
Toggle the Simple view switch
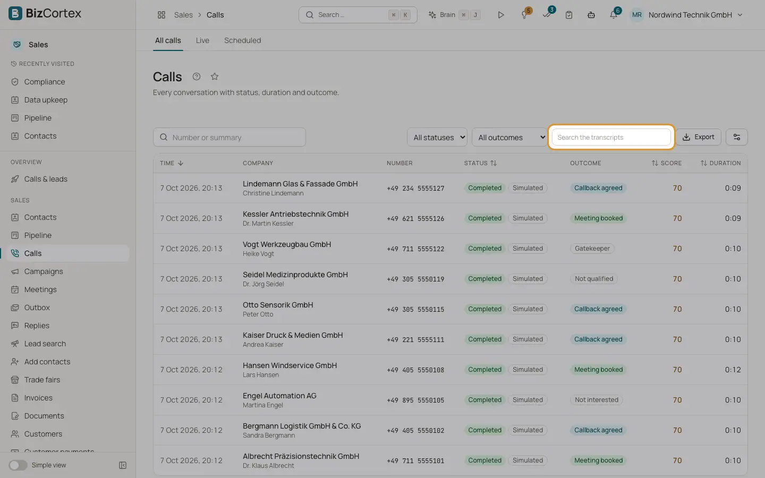pos(18,465)
